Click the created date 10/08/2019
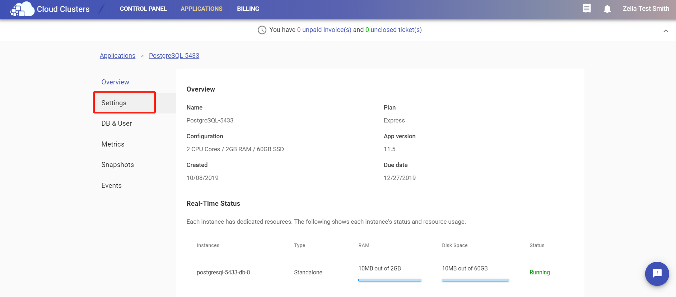The height and width of the screenshot is (297, 676). click(202, 178)
